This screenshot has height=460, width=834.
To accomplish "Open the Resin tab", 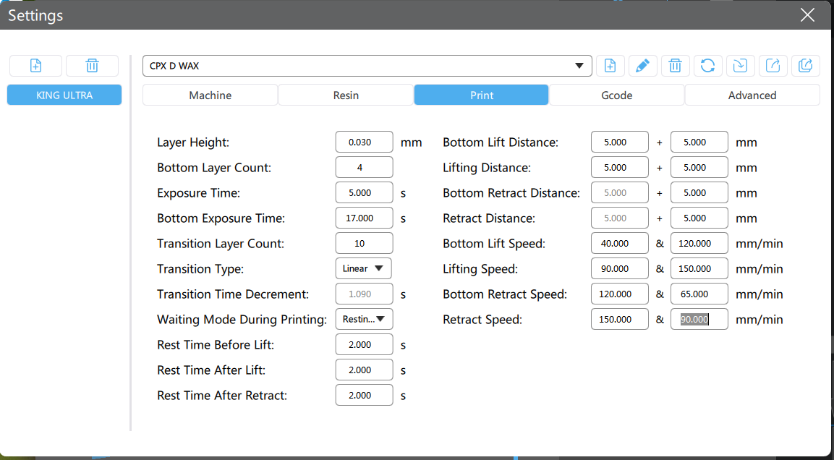I will tap(346, 95).
